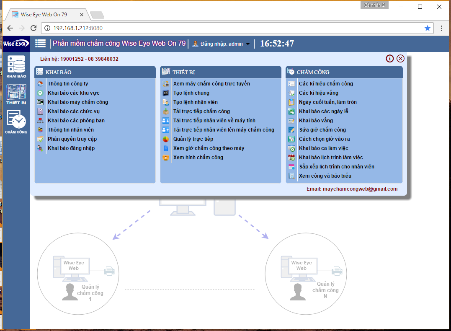Open Quản lý trực tiếp pie-chart item

click(x=193, y=139)
